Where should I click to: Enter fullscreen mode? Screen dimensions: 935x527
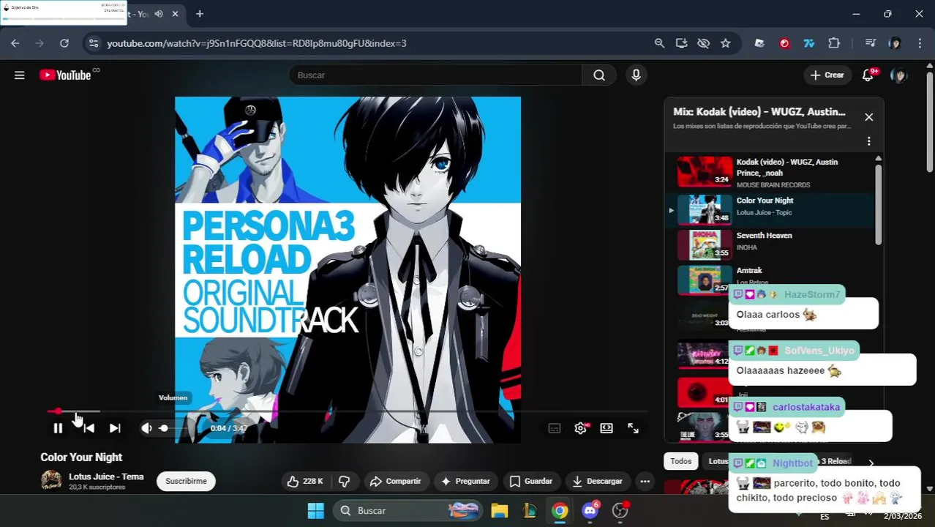(x=634, y=428)
